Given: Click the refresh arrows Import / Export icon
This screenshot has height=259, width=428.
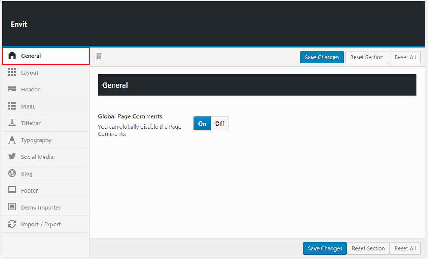Looking at the screenshot, I should (x=12, y=224).
